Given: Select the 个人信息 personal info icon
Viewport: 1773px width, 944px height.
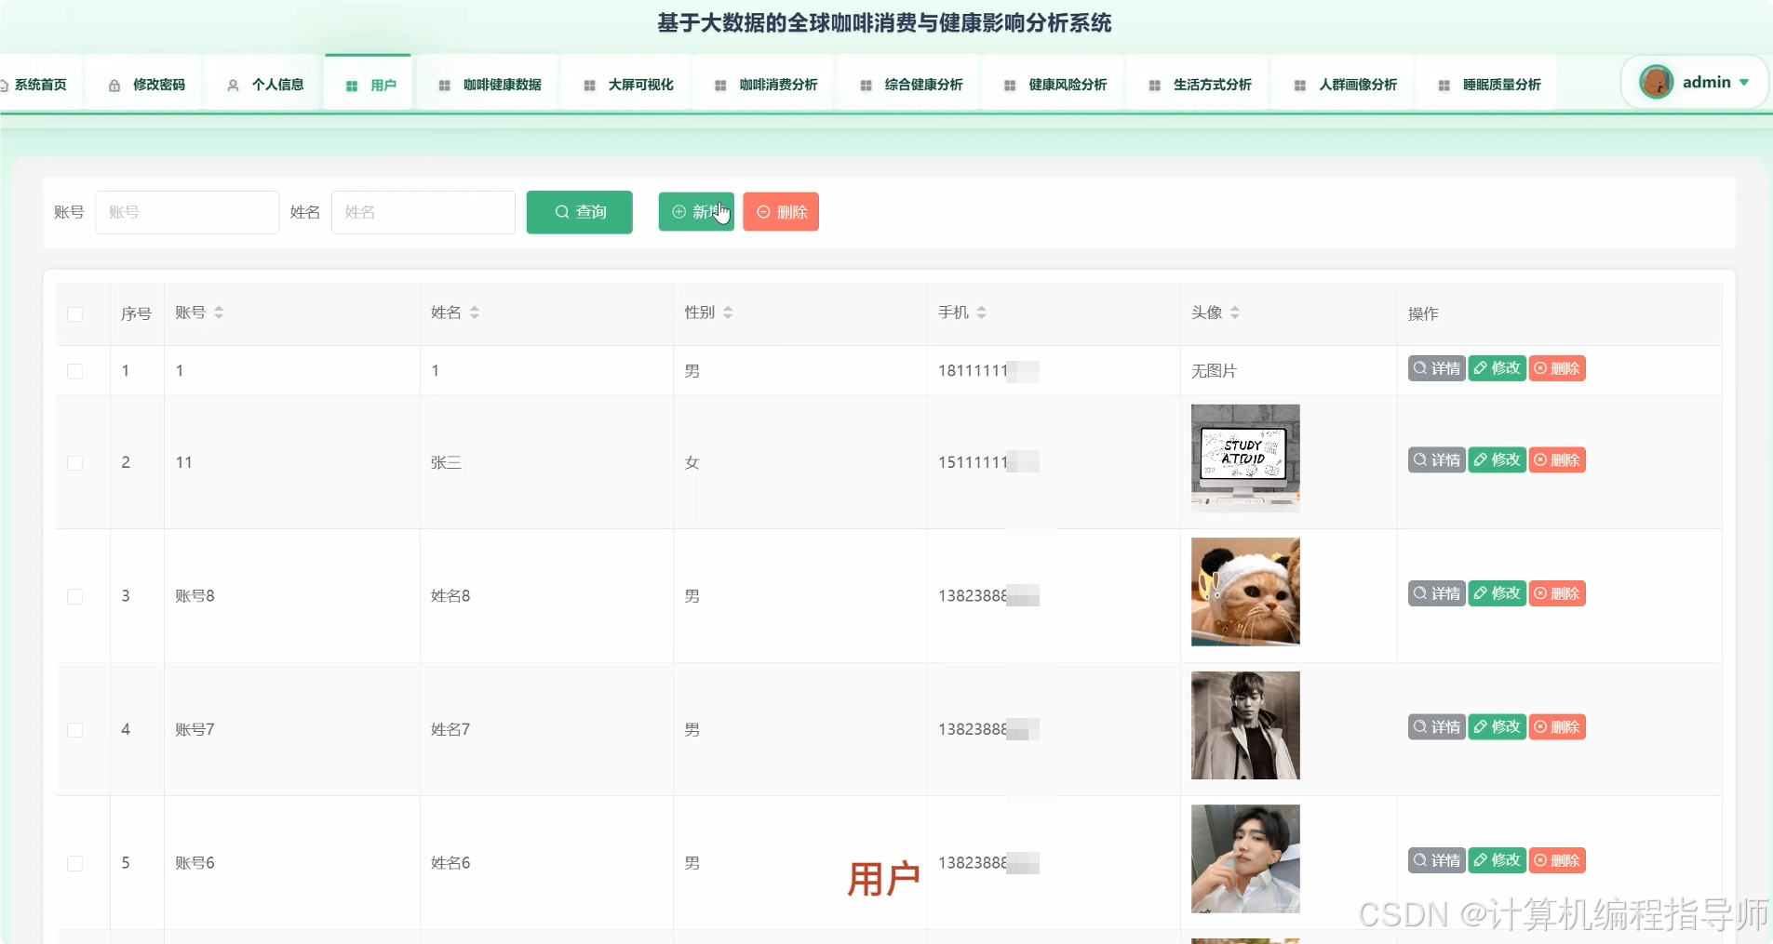Looking at the screenshot, I should [x=233, y=83].
